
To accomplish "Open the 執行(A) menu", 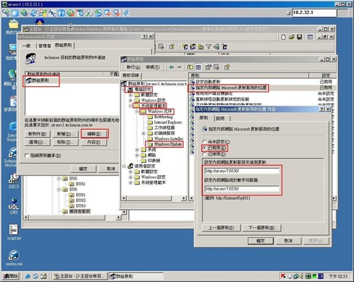I will point(133,67).
